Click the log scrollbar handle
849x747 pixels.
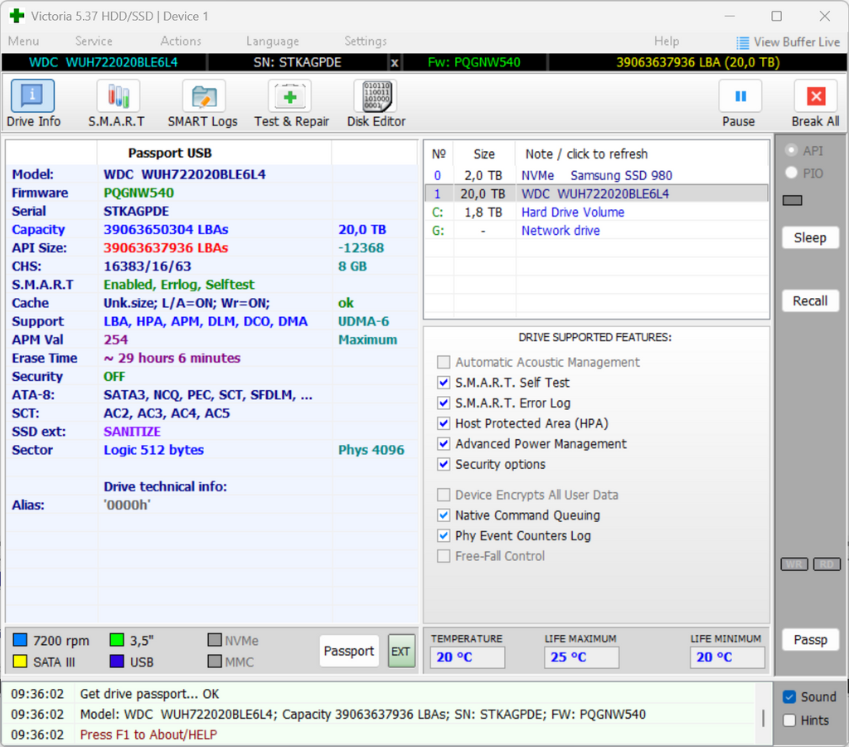pos(763,718)
